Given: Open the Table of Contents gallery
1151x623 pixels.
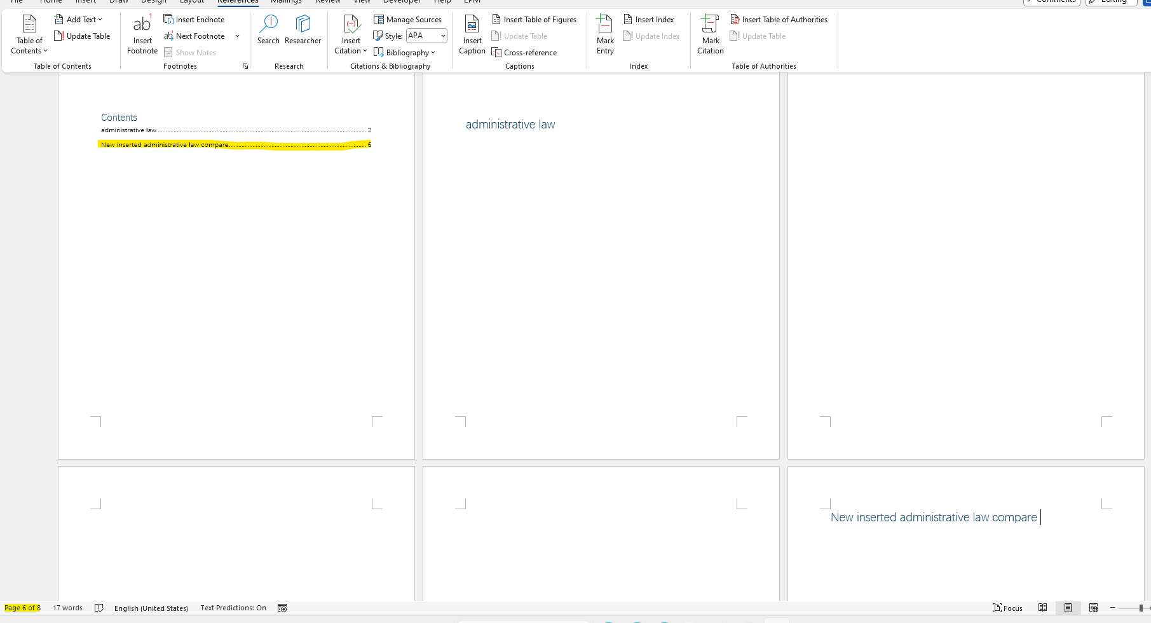Looking at the screenshot, I should (x=29, y=34).
